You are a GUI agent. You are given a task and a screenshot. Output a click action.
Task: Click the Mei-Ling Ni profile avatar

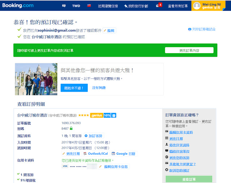click(197, 6)
